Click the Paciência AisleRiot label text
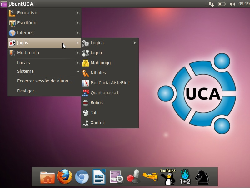This screenshot has height=188, width=250. (x=110, y=83)
